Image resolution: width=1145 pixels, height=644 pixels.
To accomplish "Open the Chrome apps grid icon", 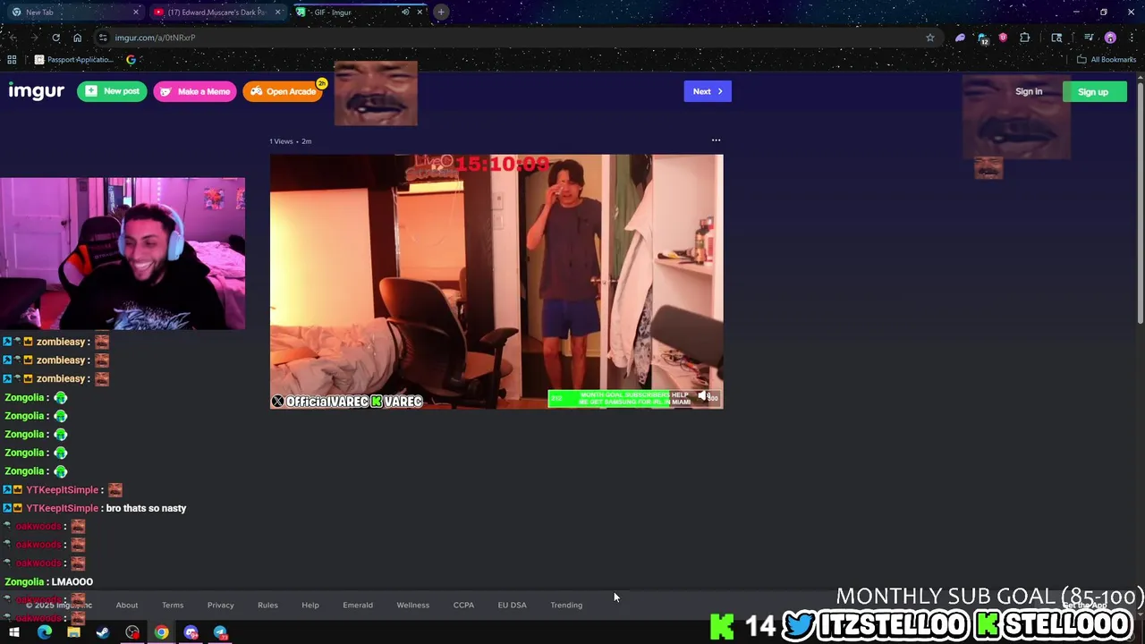I will [x=12, y=60].
